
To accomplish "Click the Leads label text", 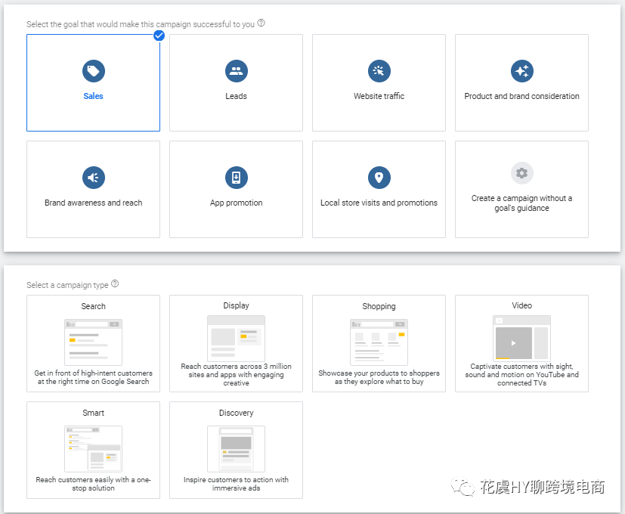I will point(236,96).
